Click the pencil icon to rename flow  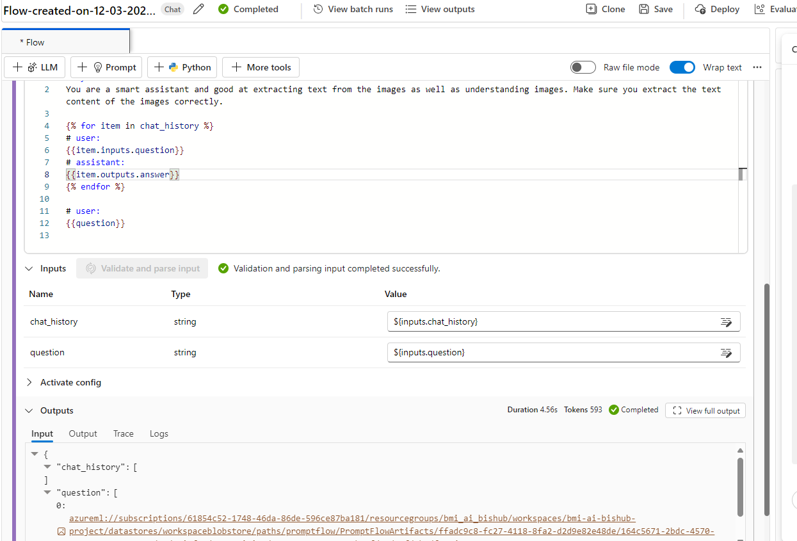198,9
